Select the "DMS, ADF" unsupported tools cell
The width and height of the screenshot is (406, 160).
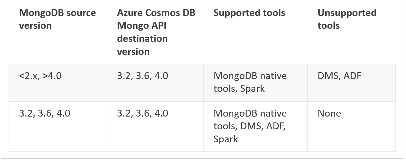click(x=339, y=76)
